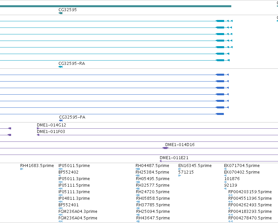Image resolution: width=278 pixels, height=223 pixels.
Task: Click the RH24720.5prime EST label
Action: (153, 192)
